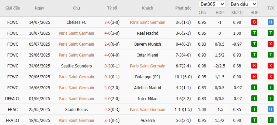277x125 pixels.
Task: Click red X badge in Botafogo (RJ) row
Action: (x=271, y=77)
